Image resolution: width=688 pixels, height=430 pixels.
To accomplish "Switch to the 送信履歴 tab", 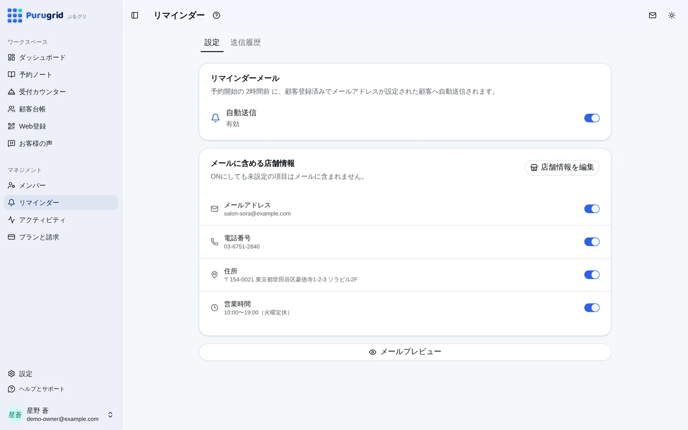I will click(246, 43).
